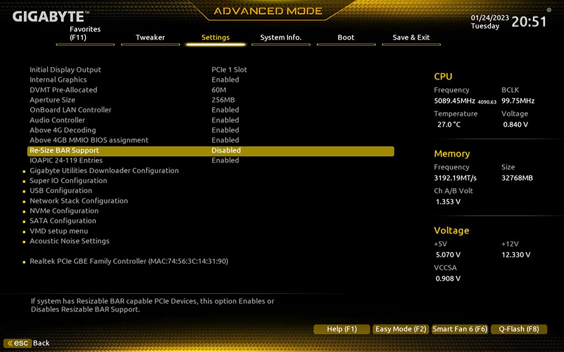Click the Audio Controller label
The height and width of the screenshot is (352, 564).
coord(57,120)
